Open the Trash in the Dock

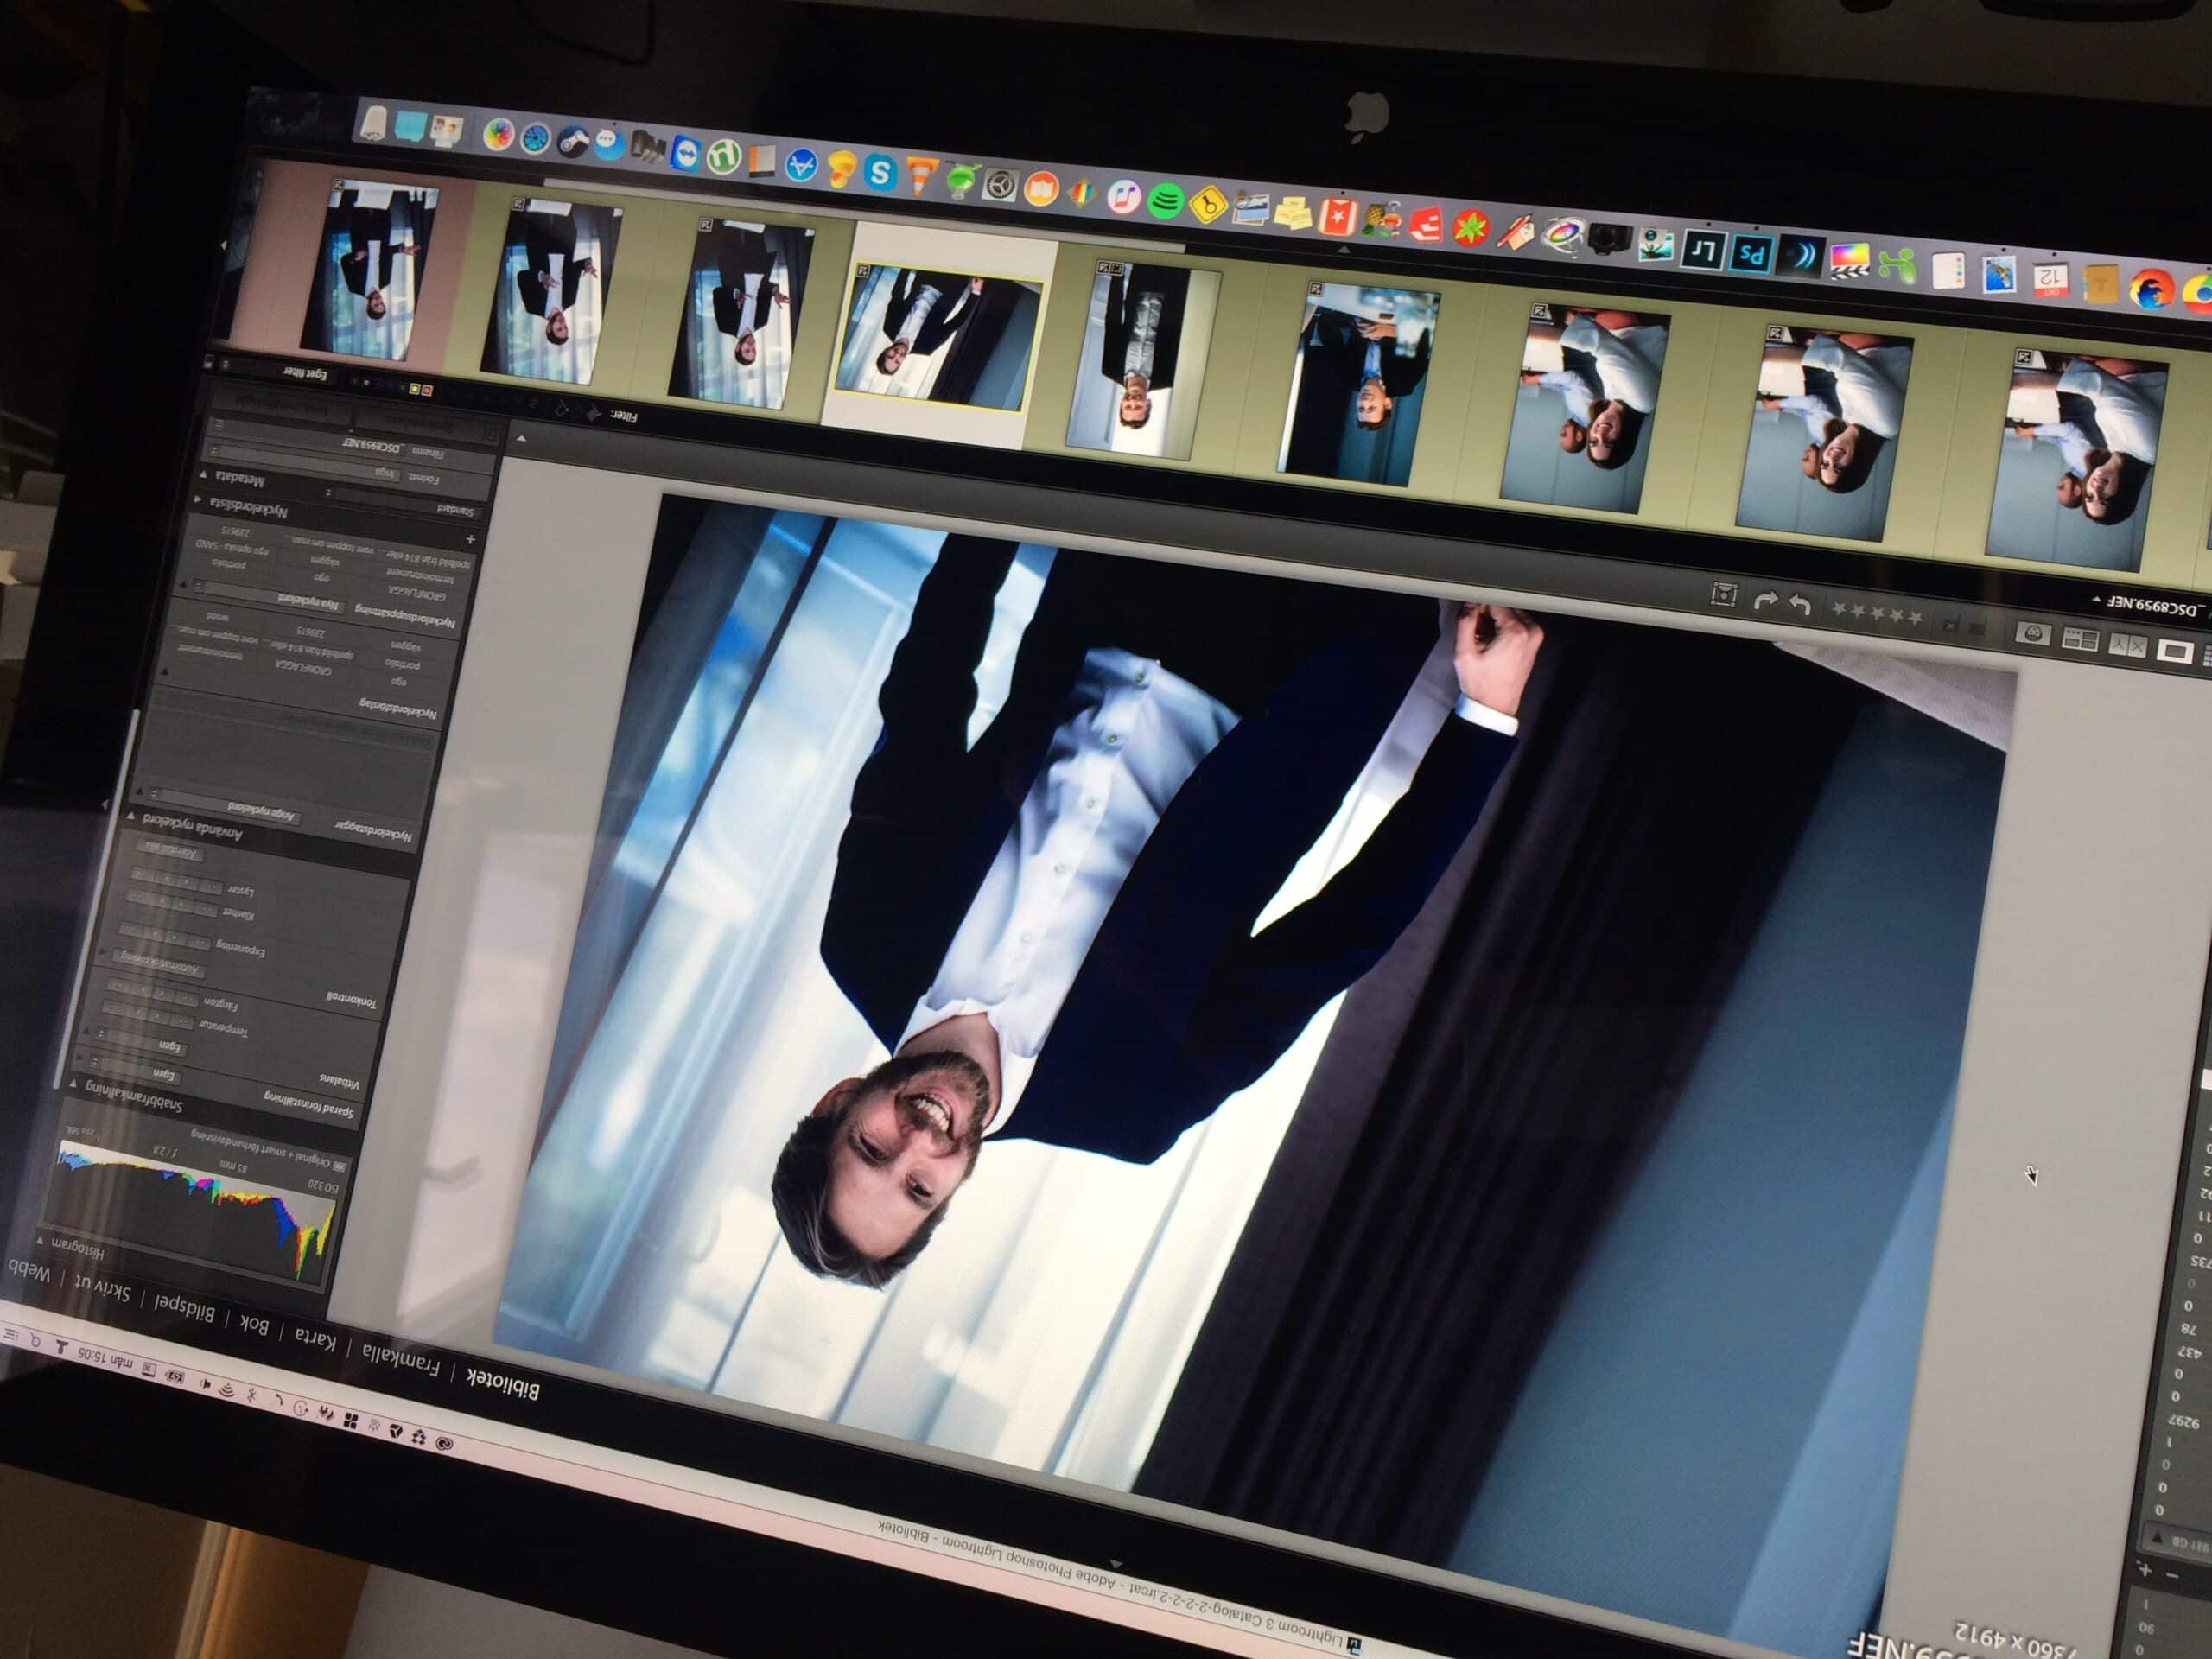373,124
